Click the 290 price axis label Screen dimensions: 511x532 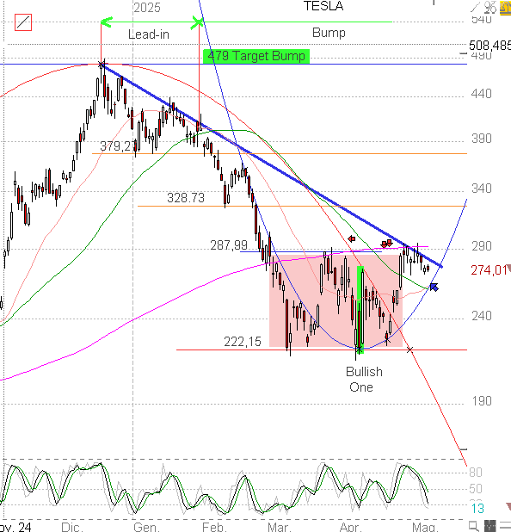[481, 245]
